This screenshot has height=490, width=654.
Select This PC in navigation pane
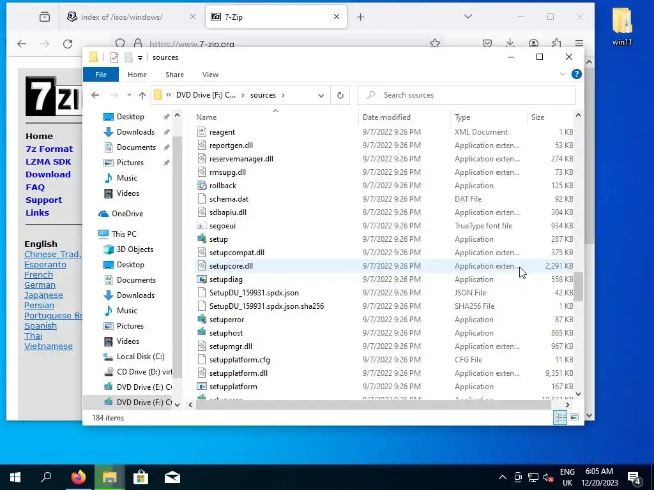pyautogui.click(x=124, y=234)
